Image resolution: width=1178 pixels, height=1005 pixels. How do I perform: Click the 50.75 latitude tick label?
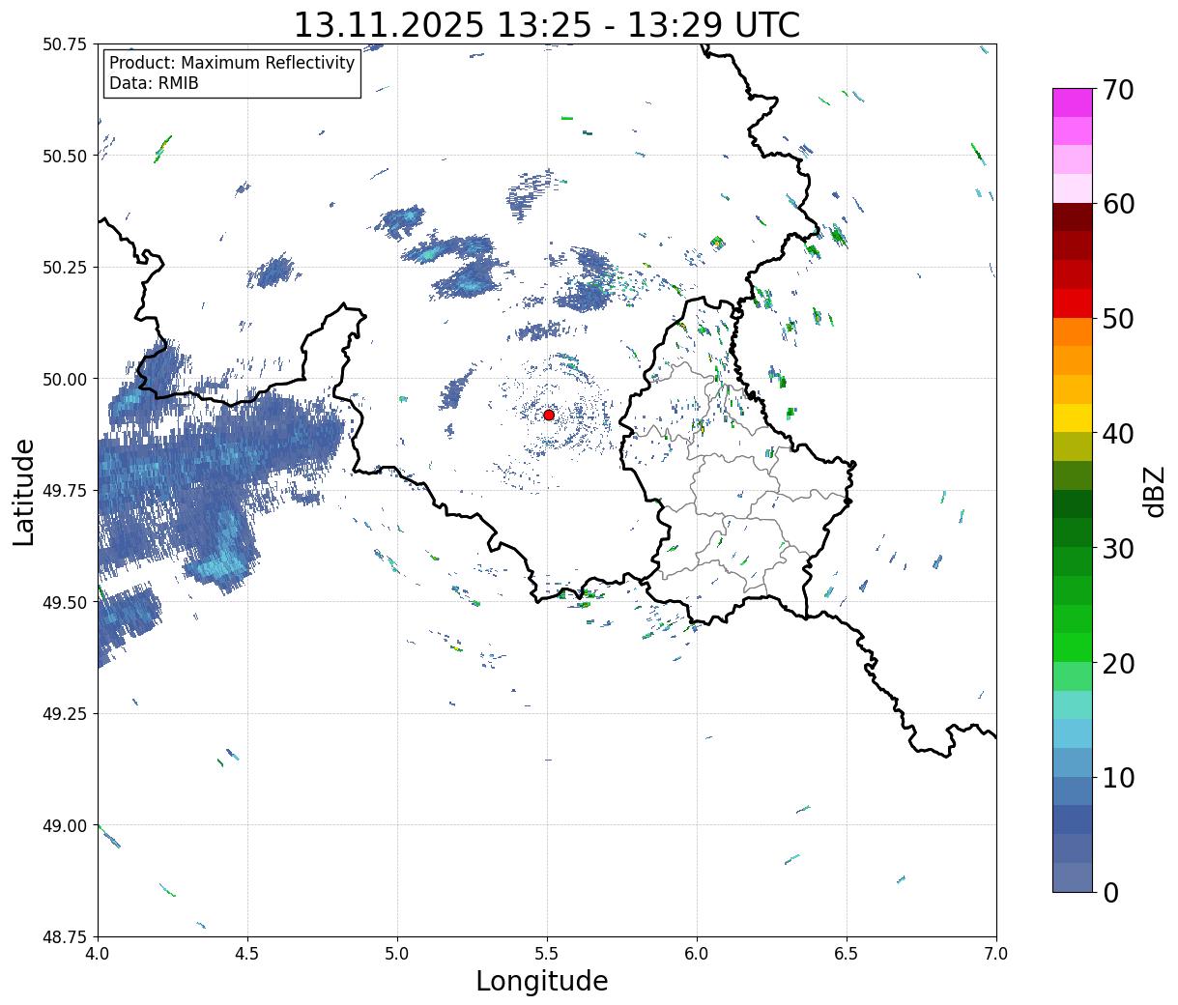(x=65, y=44)
